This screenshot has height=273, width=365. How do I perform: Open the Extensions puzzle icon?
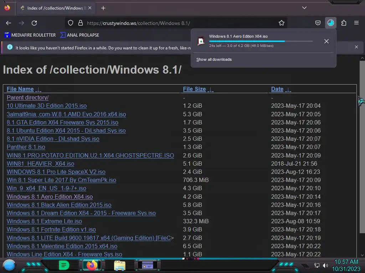pyautogui.click(x=344, y=23)
